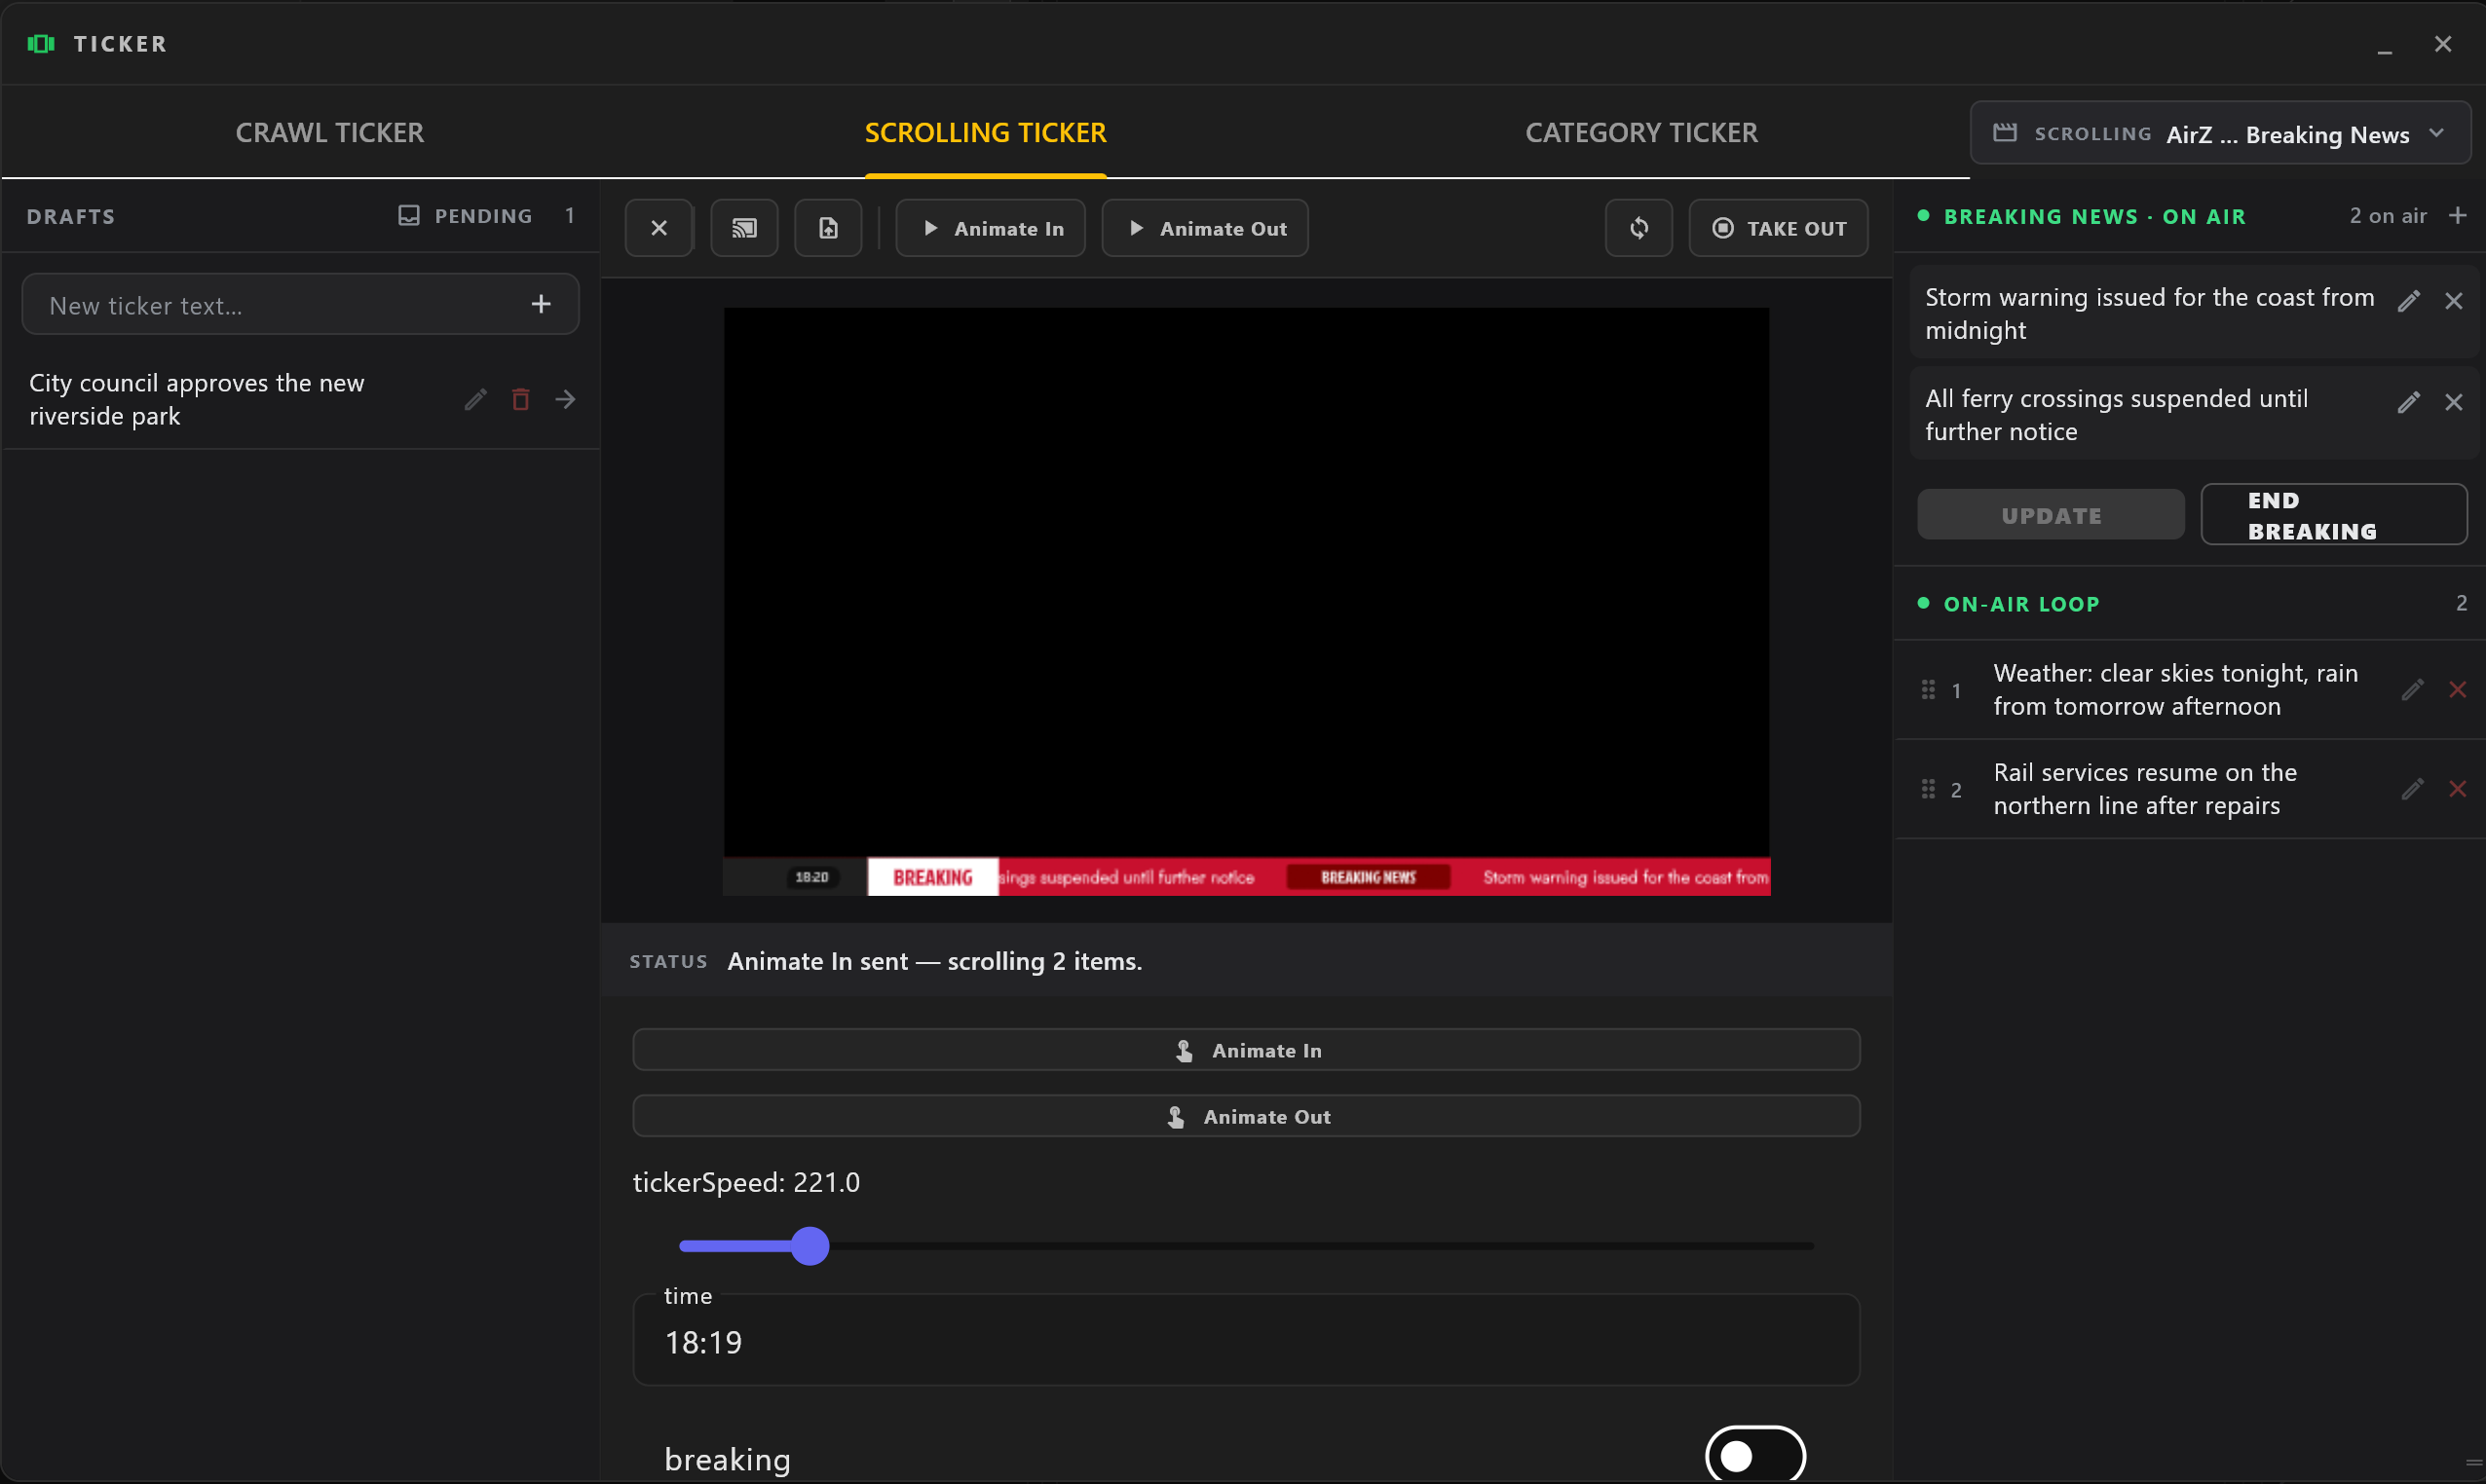The height and width of the screenshot is (1484, 2486).
Task: Edit the All ferry crossings breaking item
Action: point(2408,402)
